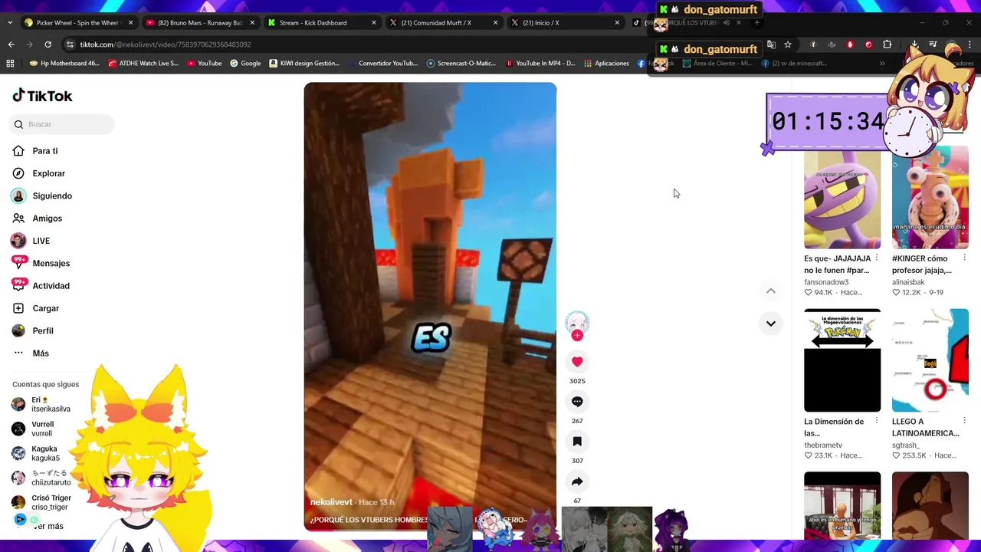Open Eri itserikasilva account
Screen dimensions: 981x552
[x=41, y=404]
